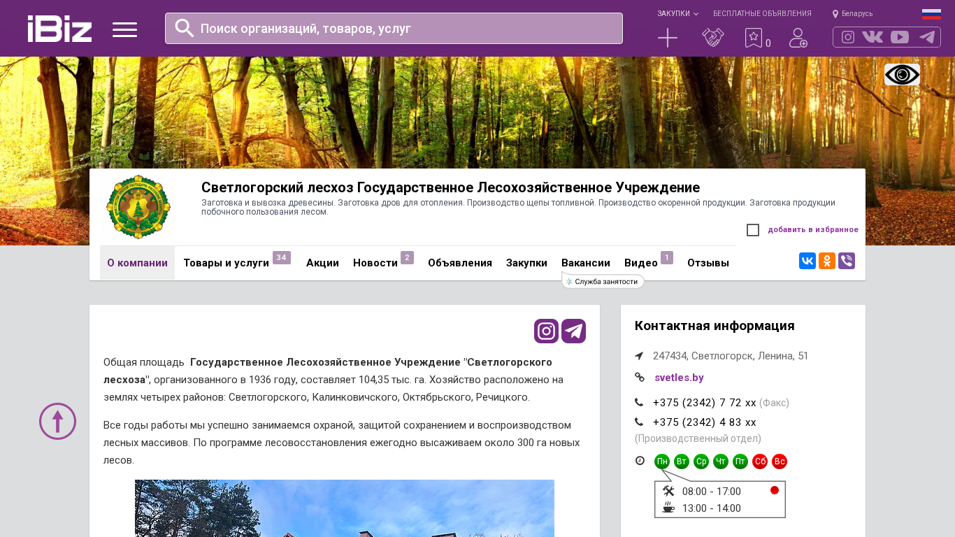Image resolution: width=955 pixels, height=537 pixels.
Task: Click lunch break '13:00 - 14:00'
Action: [x=712, y=508]
